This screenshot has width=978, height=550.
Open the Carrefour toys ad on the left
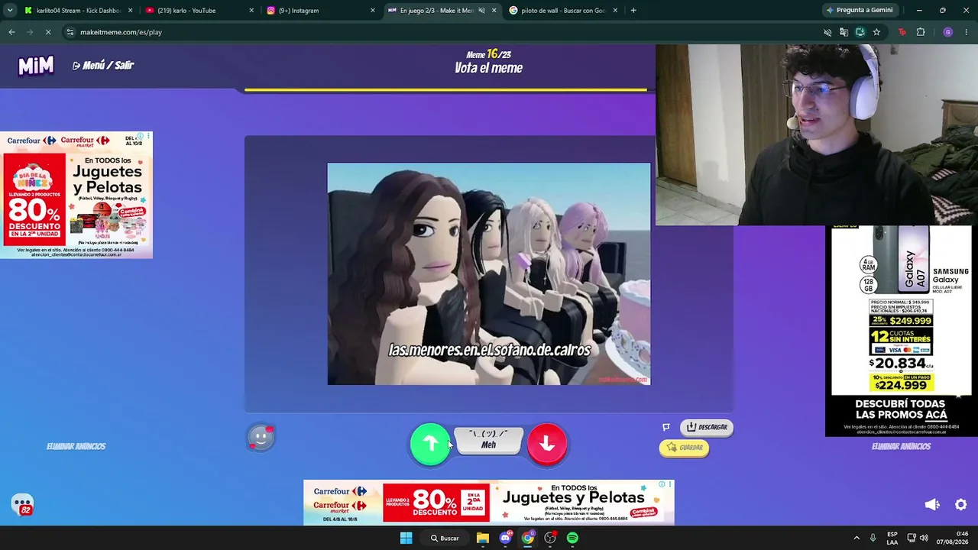click(x=76, y=195)
